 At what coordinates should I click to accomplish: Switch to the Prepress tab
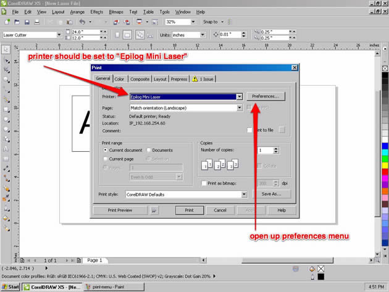[179, 79]
